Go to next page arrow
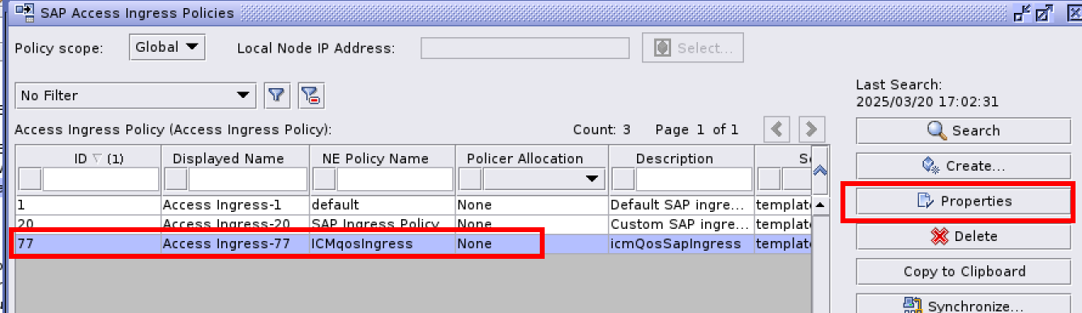 tap(811, 129)
